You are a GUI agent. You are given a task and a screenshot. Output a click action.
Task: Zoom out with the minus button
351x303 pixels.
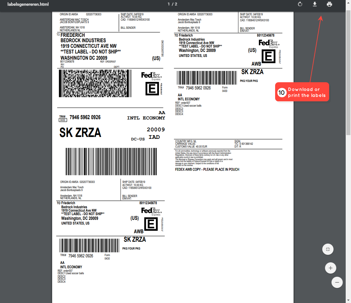point(337,282)
